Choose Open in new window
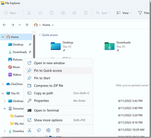The image size is (151, 138). coord(58,63)
